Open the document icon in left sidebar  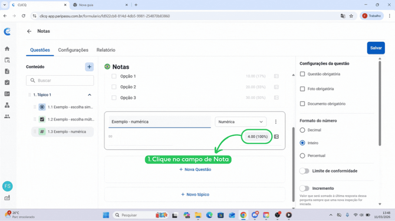(7, 71)
